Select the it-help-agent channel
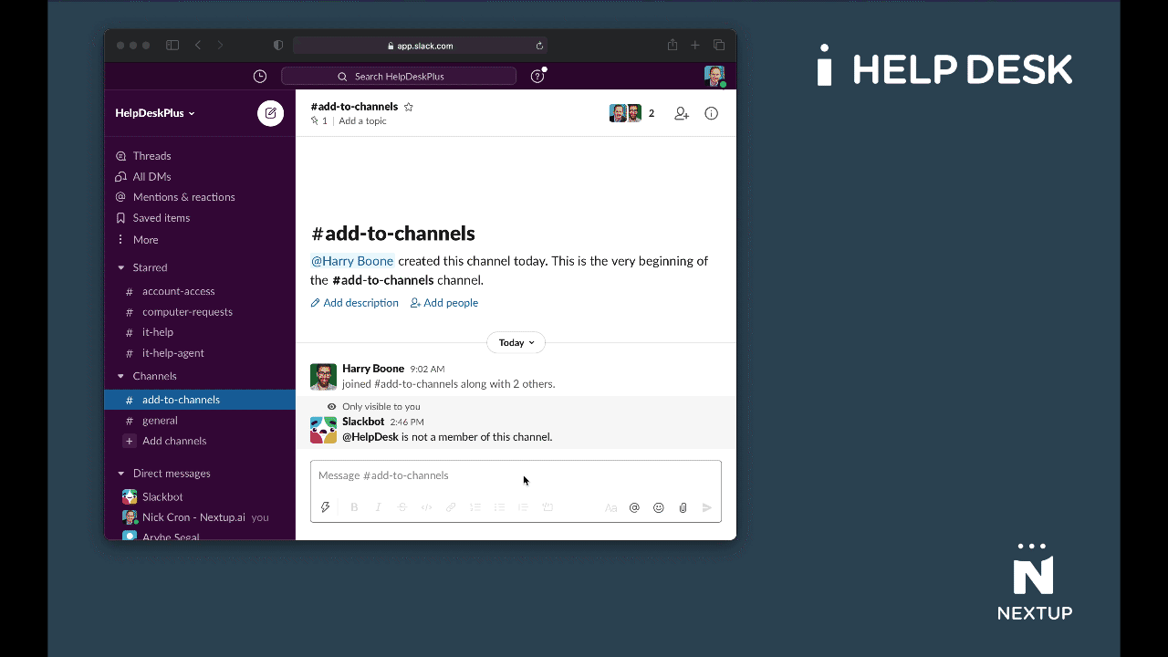The width and height of the screenshot is (1168, 657). [x=200, y=353]
